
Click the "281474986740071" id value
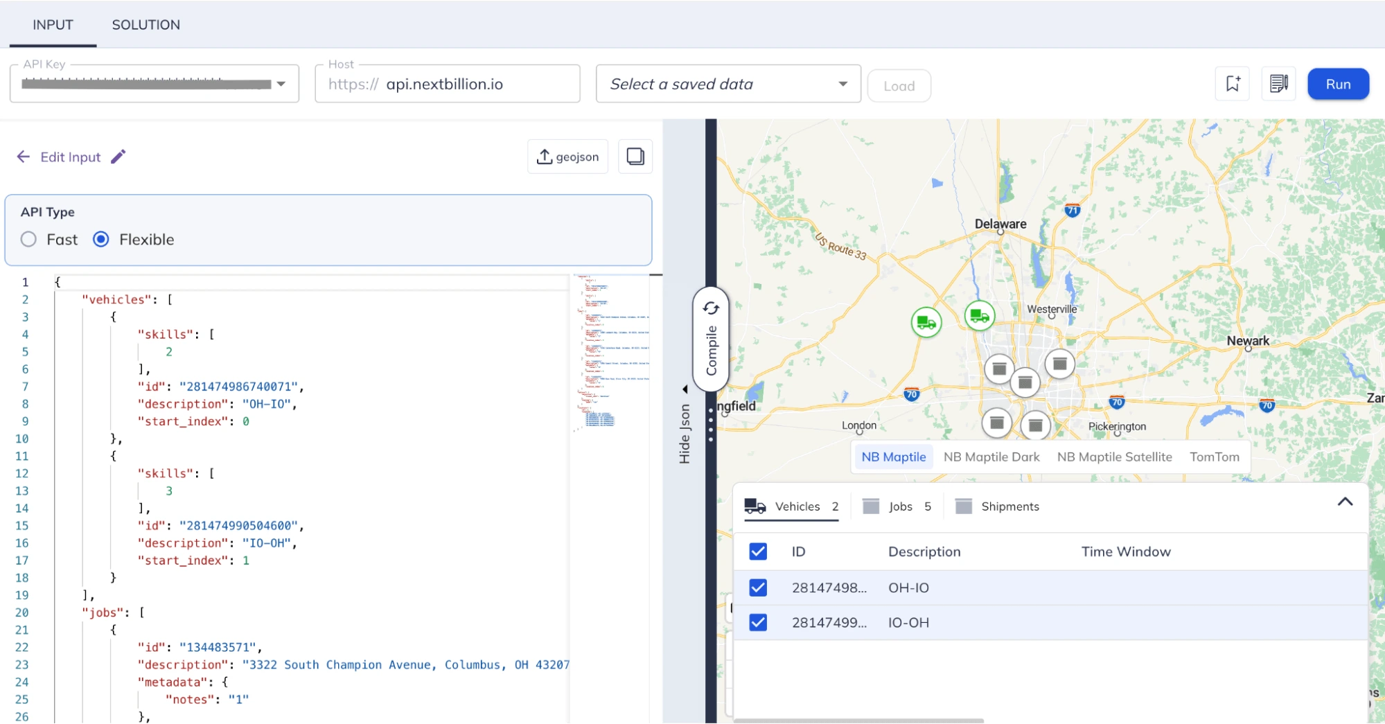(239, 387)
